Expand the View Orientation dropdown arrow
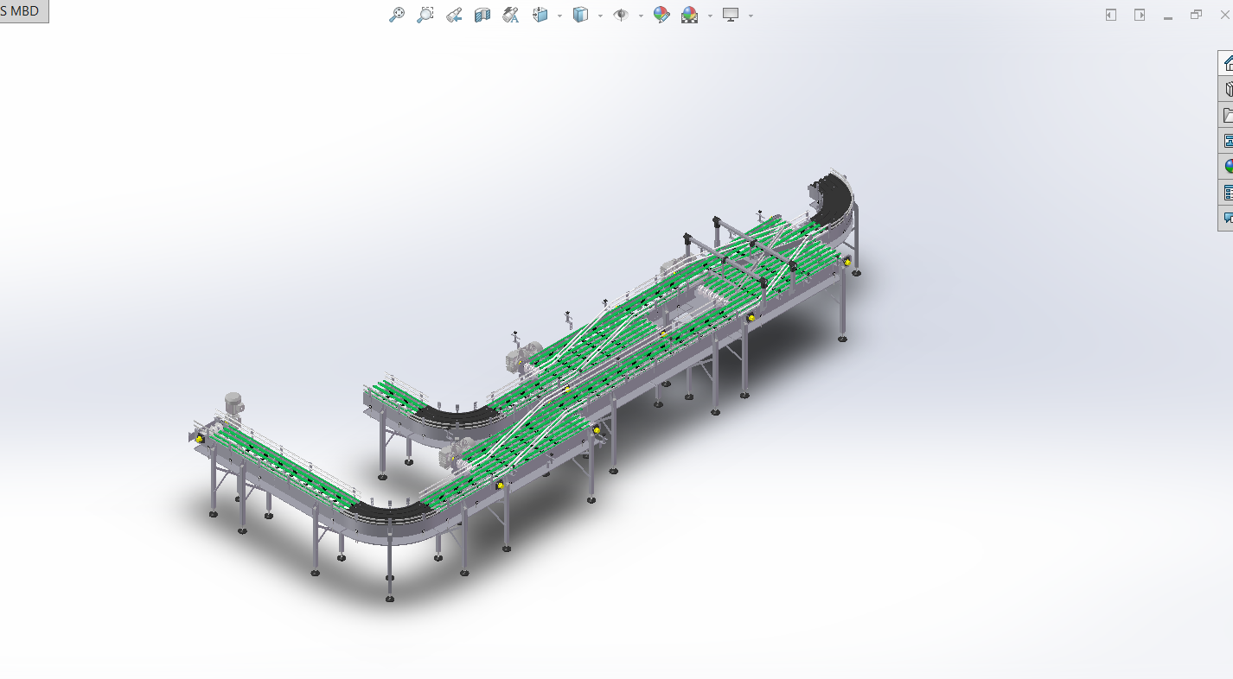This screenshot has width=1233, height=679. pos(559,16)
